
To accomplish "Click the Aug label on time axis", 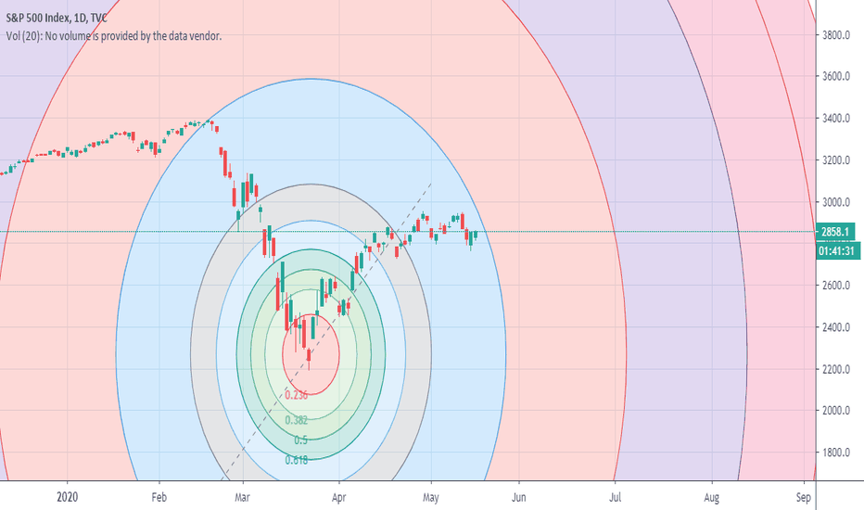I will [711, 497].
